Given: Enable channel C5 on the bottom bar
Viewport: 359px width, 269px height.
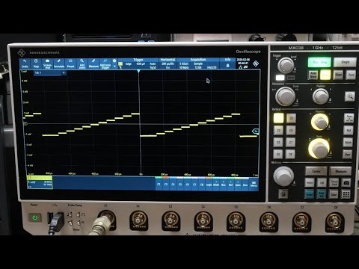Looking at the screenshot, I should click(180, 184).
